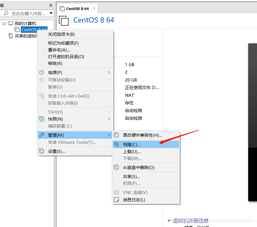The image size is (257, 227).
Task: Click the hardware compatibility upgrade icon
Action: point(116,135)
